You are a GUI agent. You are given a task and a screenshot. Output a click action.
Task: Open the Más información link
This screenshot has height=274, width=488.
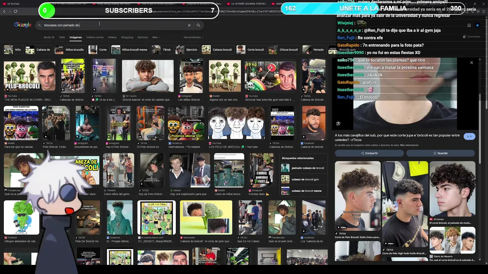(409, 145)
